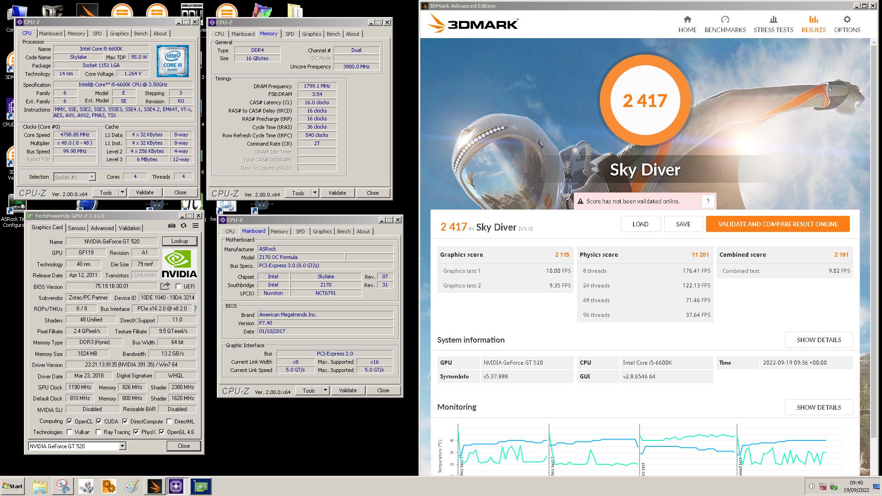Open the RESULTS tab in 3DMark

point(813,24)
